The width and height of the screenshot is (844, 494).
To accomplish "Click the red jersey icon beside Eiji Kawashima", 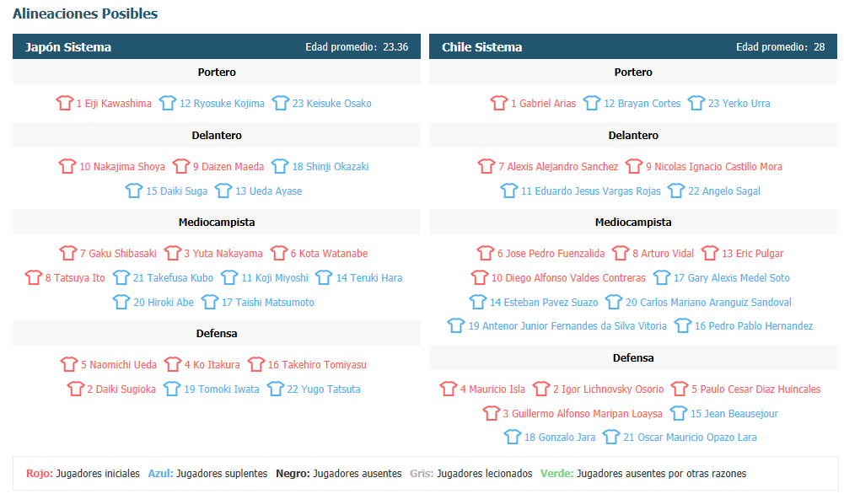I will [65, 103].
